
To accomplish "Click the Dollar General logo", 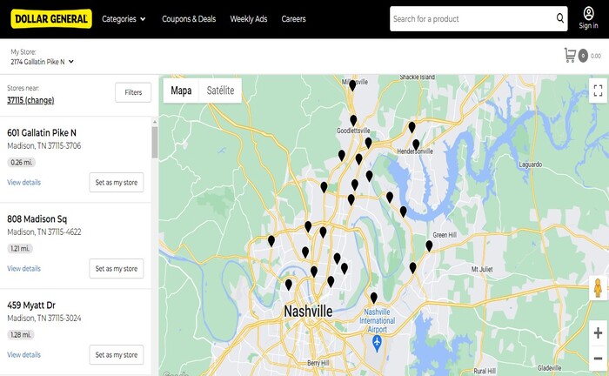I will coord(51,18).
